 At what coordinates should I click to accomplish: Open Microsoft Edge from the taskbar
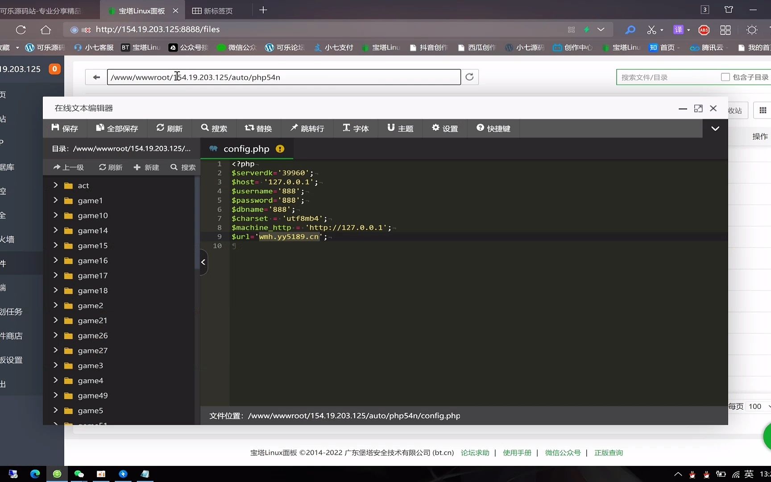pos(35,474)
